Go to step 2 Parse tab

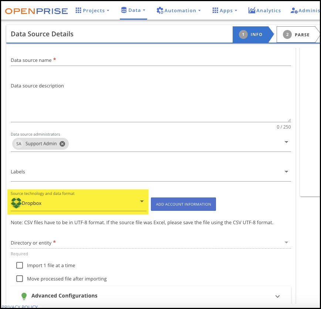tap(297, 34)
